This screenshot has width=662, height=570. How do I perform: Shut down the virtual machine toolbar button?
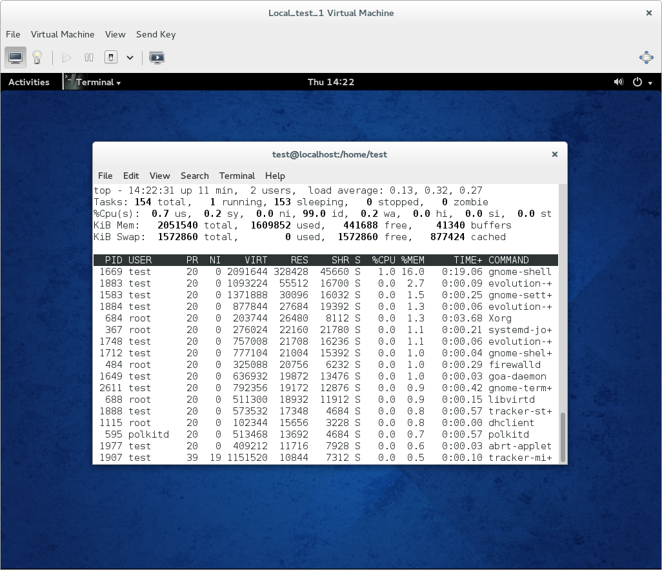[110, 57]
